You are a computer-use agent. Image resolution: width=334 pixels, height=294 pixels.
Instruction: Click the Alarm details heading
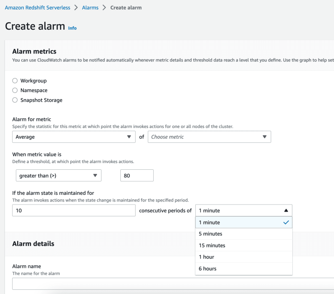point(33,244)
